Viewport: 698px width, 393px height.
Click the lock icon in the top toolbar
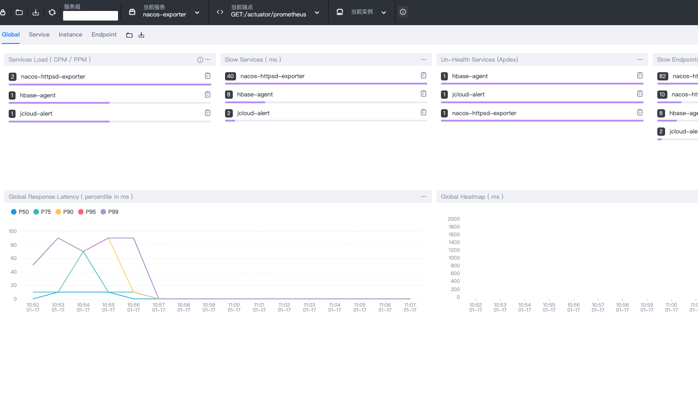coord(3,12)
